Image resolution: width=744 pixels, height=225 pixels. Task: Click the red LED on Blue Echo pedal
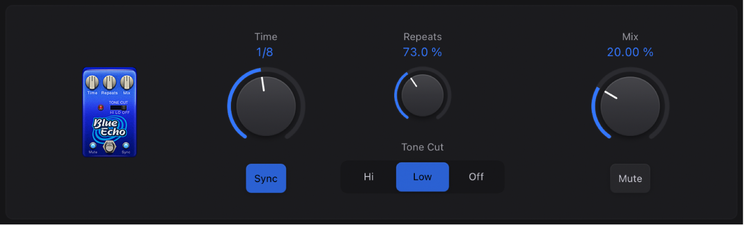point(101,107)
